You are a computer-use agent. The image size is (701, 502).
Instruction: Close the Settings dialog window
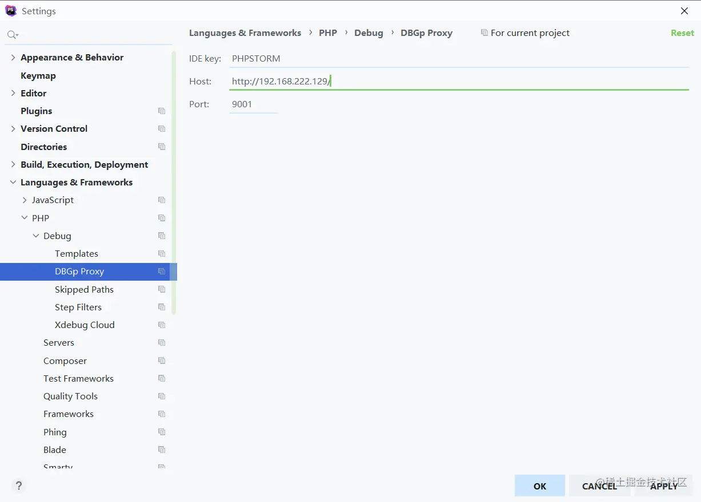click(x=684, y=11)
